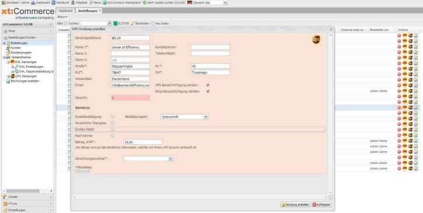
Task: Collapse Bestellungen/Kunden panel minus button
Action: point(51,37)
